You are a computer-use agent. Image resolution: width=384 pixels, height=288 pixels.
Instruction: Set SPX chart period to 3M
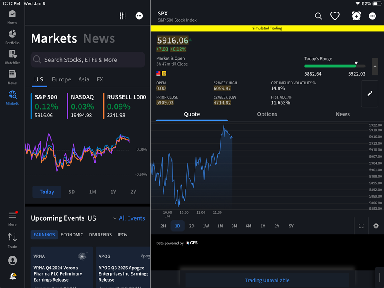pyautogui.click(x=234, y=226)
